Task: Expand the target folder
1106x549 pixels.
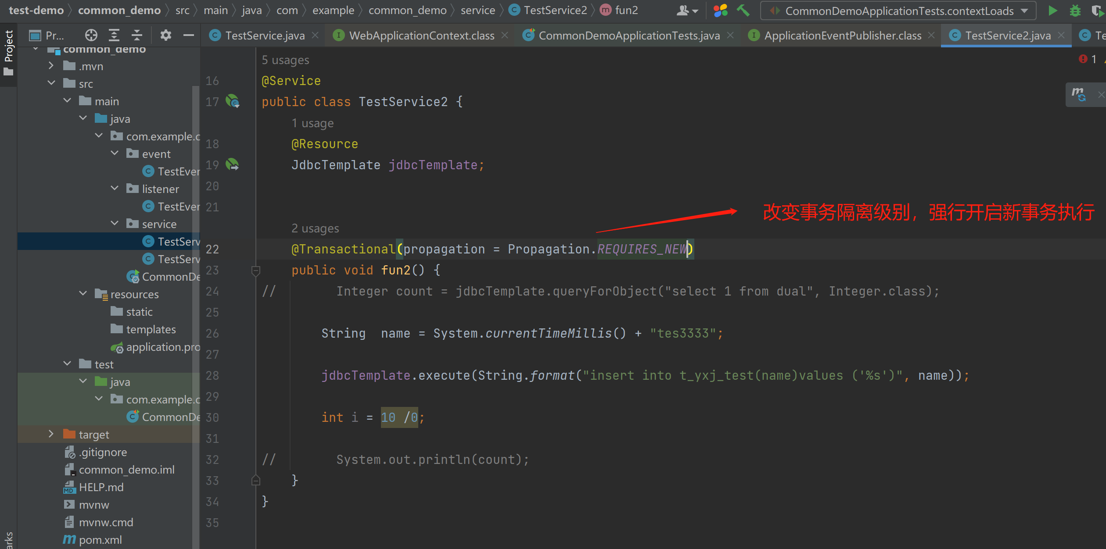Action: click(x=51, y=434)
